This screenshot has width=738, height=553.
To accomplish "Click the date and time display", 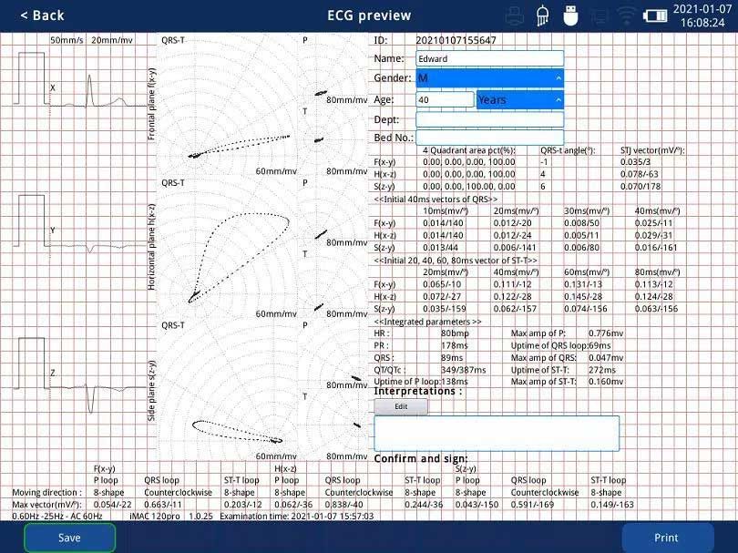I will click(702, 15).
